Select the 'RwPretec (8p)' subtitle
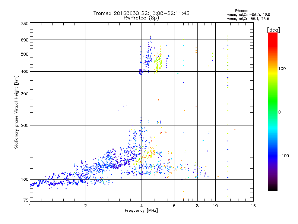The width and height of the screenshot is (298, 224). pyautogui.click(x=141, y=18)
